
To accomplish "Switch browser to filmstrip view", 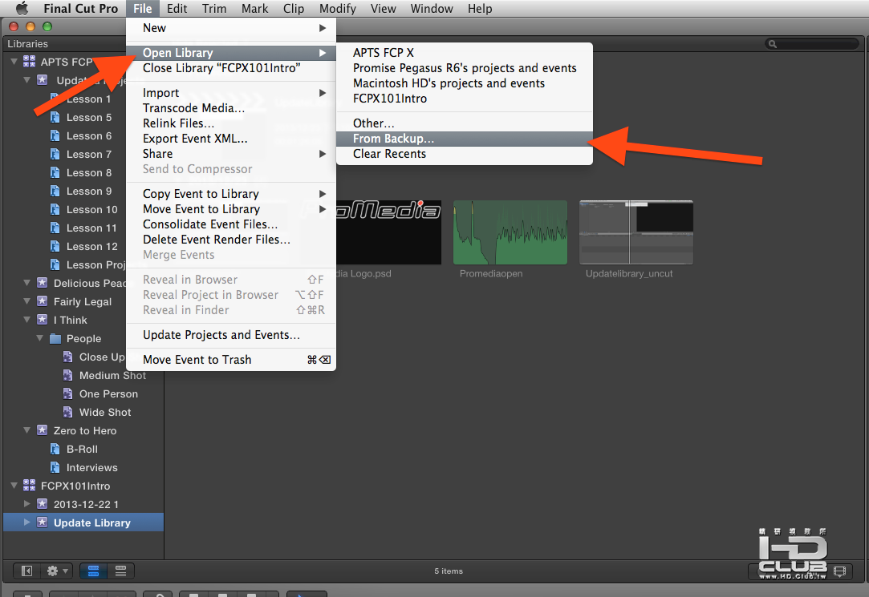I will tap(94, 571).
